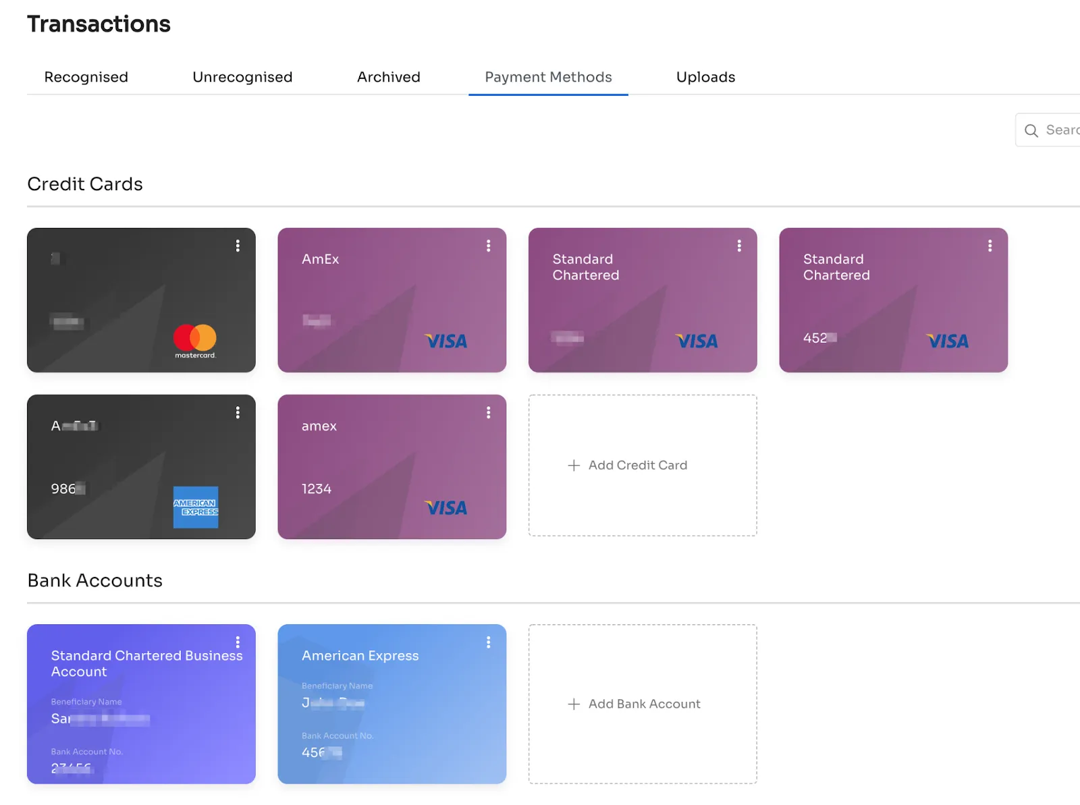Click the search magnifier icon
This screenshot has height=805, width=1080.
1031,130
